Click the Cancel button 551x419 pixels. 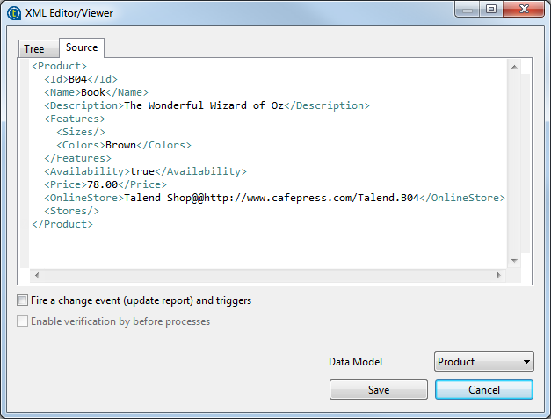(483, 389)
